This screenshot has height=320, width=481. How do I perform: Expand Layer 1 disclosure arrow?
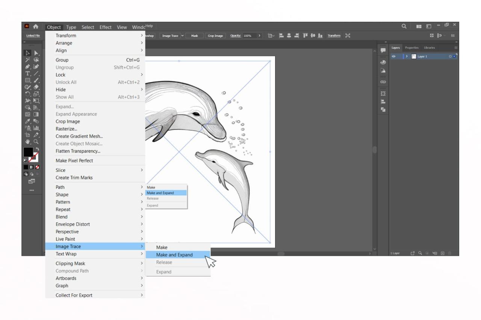click(x=407, y=57)
